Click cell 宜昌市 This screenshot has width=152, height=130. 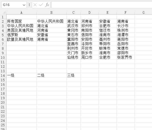click(73, 44)
